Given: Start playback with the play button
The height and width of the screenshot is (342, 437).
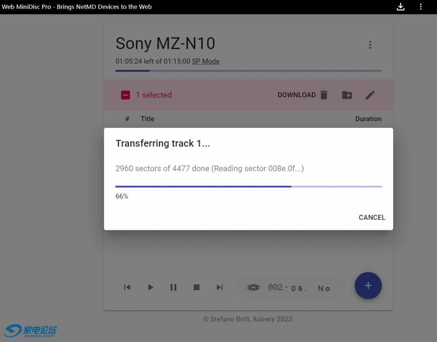Looking at the screenshot, I should click(x=150, y=287).
